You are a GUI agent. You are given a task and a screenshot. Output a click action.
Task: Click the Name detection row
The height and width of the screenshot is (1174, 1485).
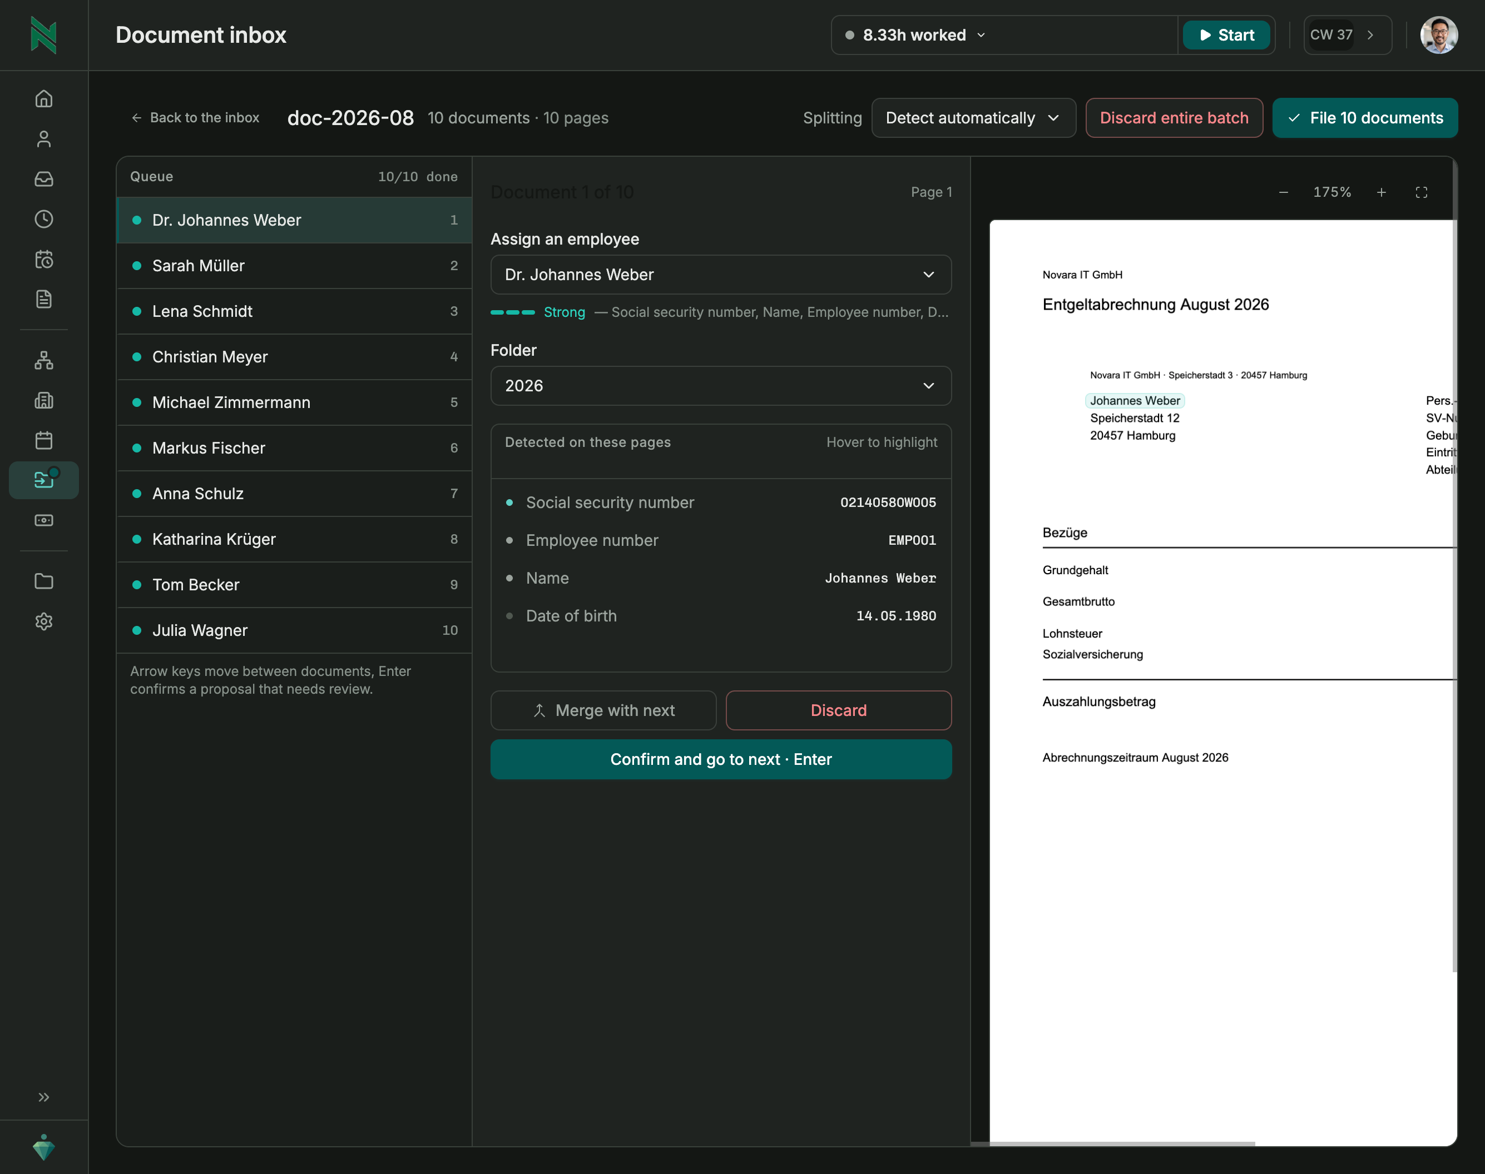pyautogui.click(x=721, y=578)
